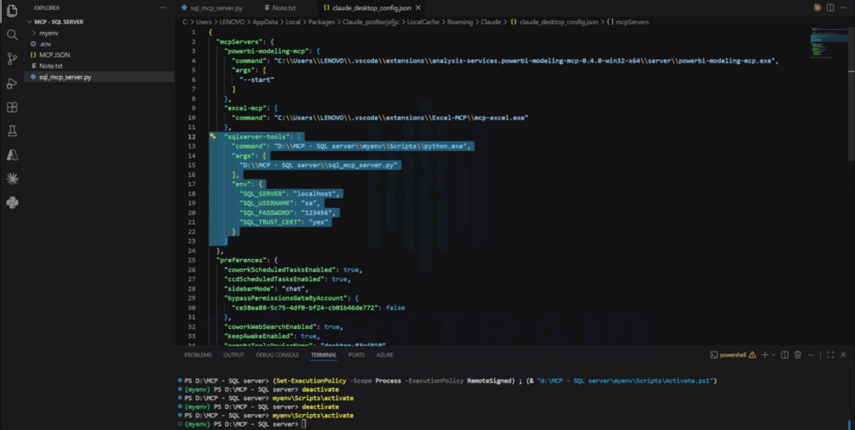
Task: Click the lightbulb code action on line 12
Action: [x=213, y=136]
